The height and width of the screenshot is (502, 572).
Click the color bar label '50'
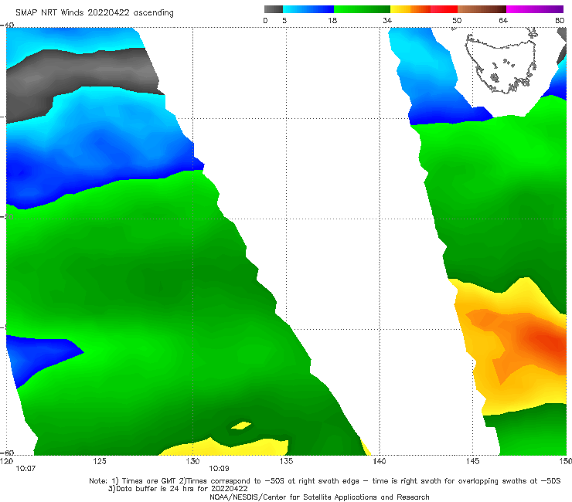click(x=457, y=20)
